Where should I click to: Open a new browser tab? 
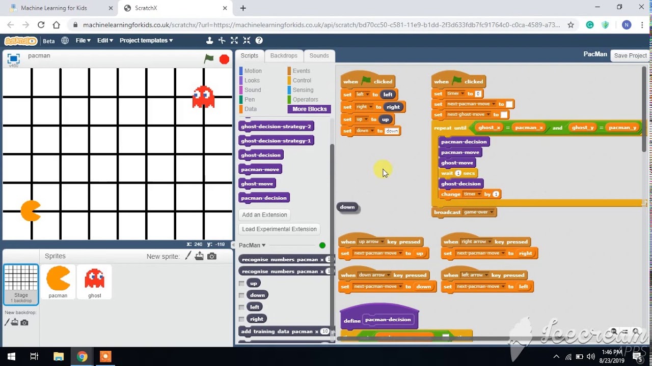pos(243,8)
